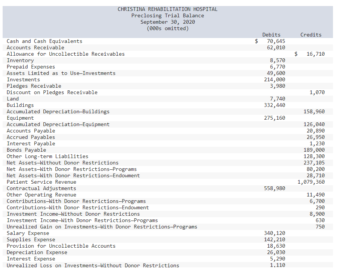Click 'Contributions—With Donor Restrictions—Endowment' label

[78, 208]
